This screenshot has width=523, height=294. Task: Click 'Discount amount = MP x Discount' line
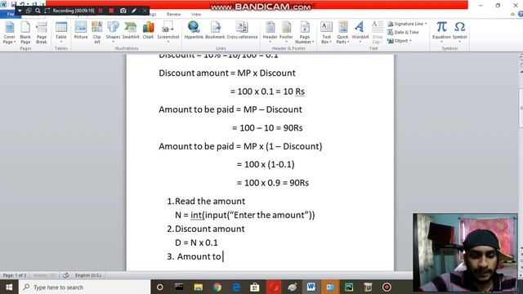[227, 73]
